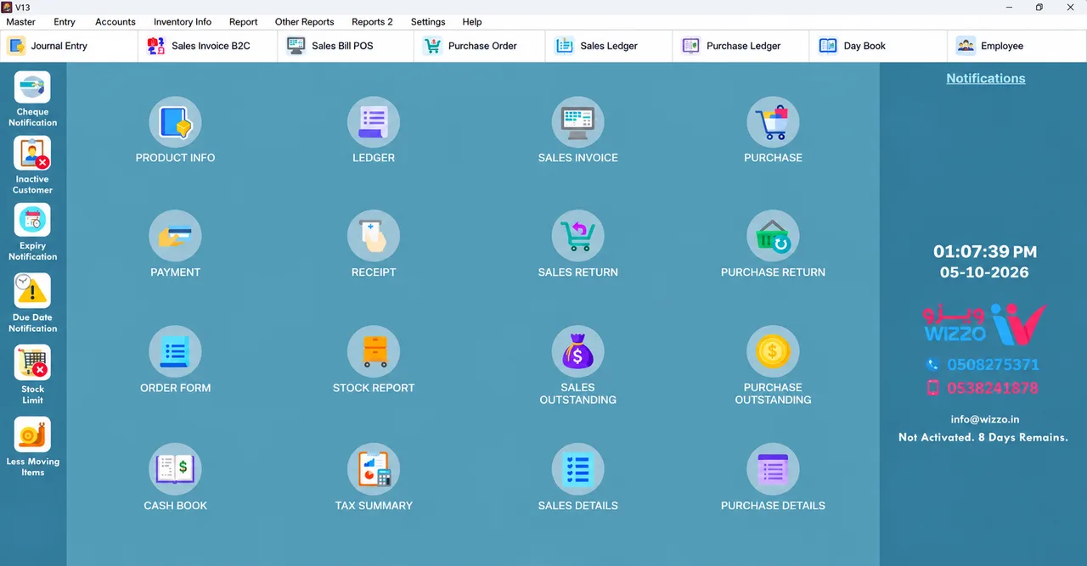
Task: Open Less Moving Items in the sidebar
Action: click(x=32, y=447)
